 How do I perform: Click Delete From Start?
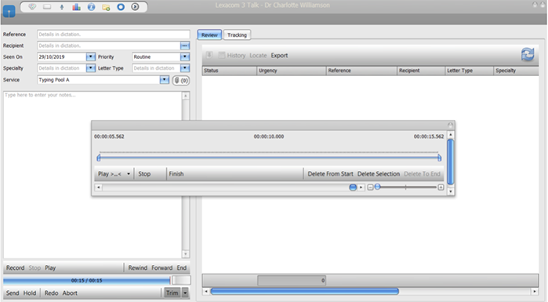[x=330, y=173]
